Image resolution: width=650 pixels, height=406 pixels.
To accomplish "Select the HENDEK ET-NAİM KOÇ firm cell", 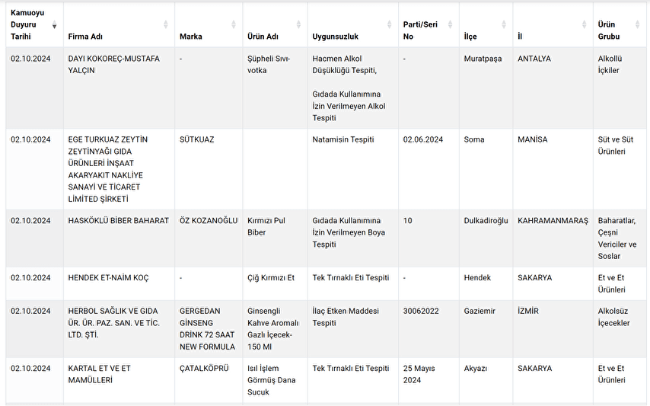I will coord(108,278).
